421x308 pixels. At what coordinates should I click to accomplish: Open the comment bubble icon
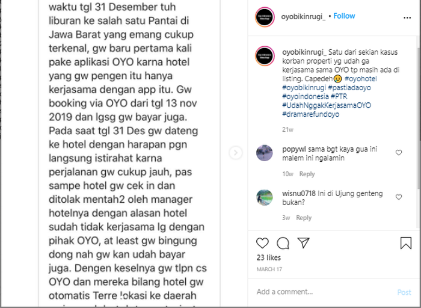[283, 243]
